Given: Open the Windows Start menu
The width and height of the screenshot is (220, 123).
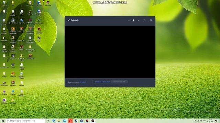Looking at the screenshot, I should pyautogui.click(x=3, y=121).
